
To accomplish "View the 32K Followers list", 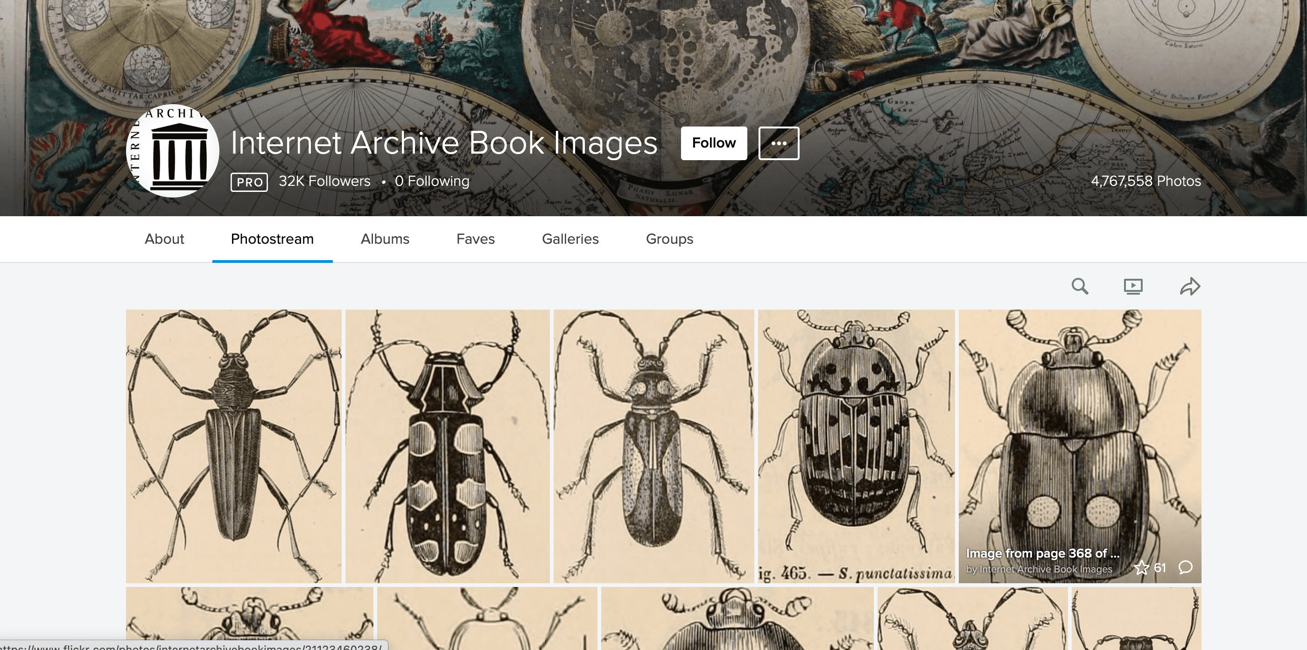I will (x=325, y=181).
